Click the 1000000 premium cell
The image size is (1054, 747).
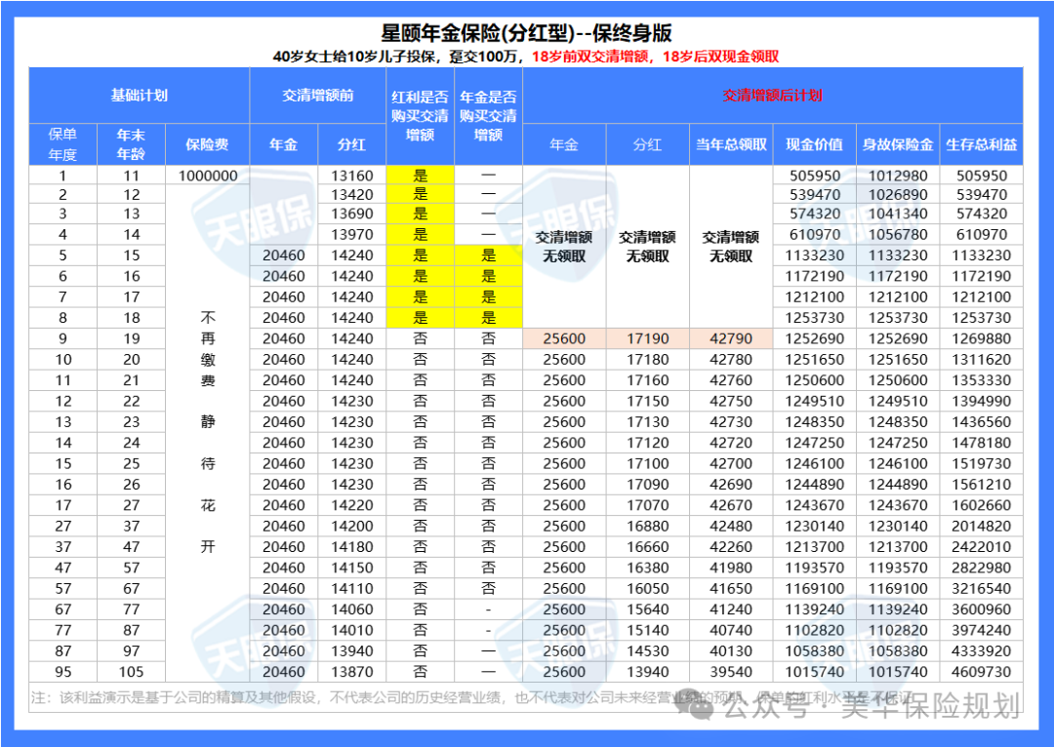pos(208,176)
